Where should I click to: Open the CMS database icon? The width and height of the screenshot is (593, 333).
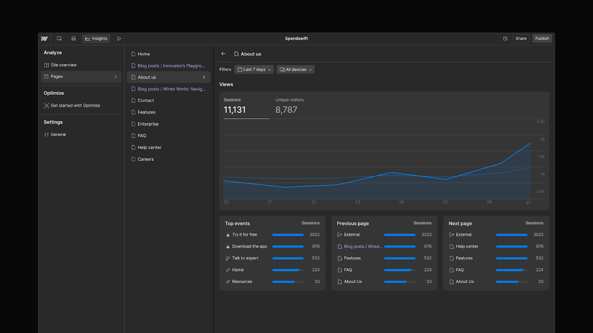[73, 38]
